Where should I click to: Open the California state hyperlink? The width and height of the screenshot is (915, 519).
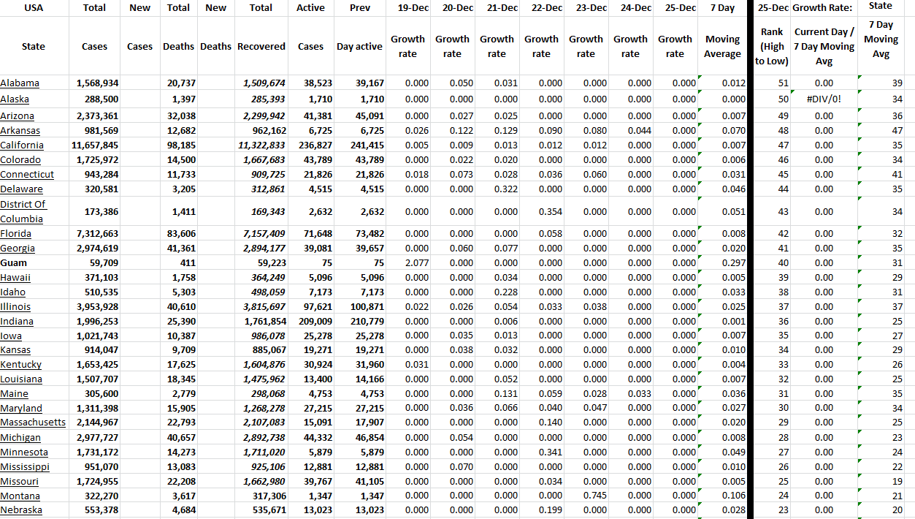22,145
